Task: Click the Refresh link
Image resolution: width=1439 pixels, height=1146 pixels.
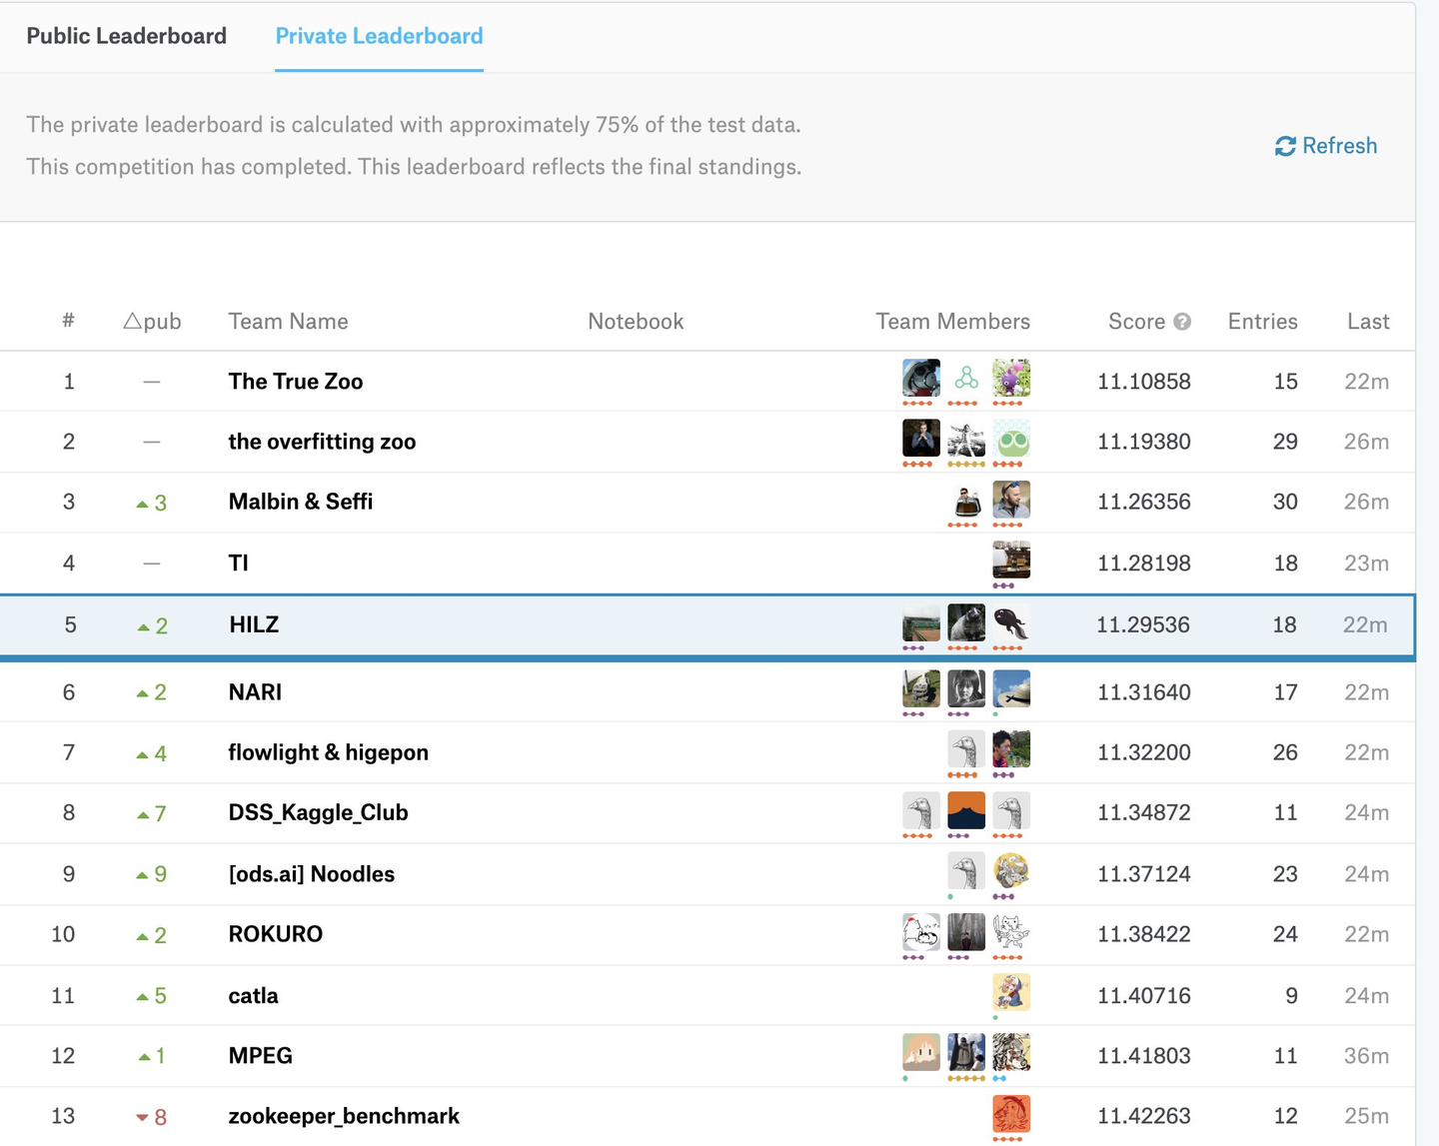Action: pyautogui.click(x=1339, y=146)
